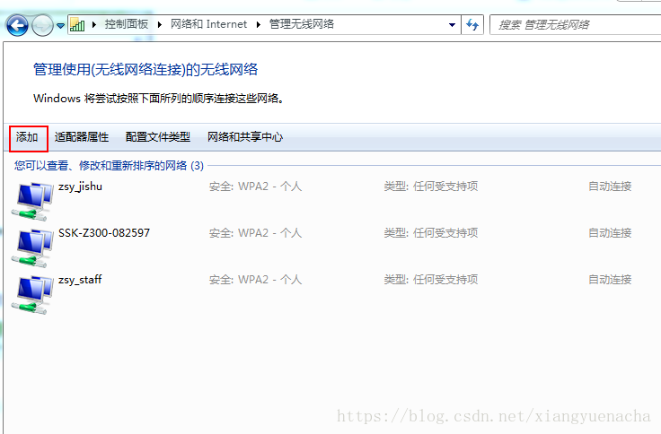Click the zsy_staff network name
The image size is (661, 434).
point(80,280)
